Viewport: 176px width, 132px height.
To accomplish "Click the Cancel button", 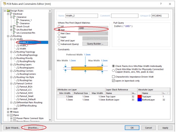I will [x=148, y=128].
